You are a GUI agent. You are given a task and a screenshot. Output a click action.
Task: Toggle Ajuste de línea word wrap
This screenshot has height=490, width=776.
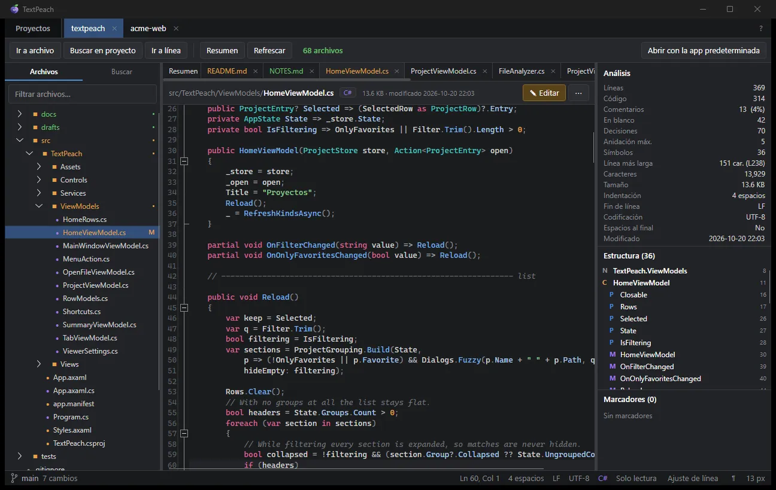point(693,478)
